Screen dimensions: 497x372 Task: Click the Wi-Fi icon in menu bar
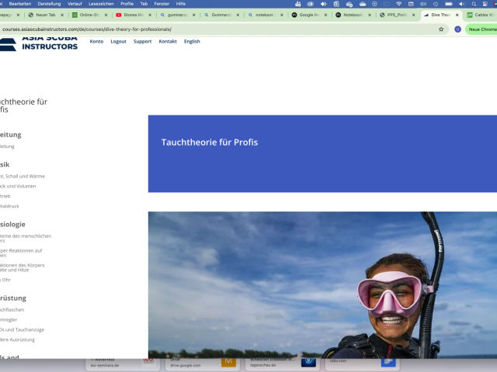coord(398,4)
